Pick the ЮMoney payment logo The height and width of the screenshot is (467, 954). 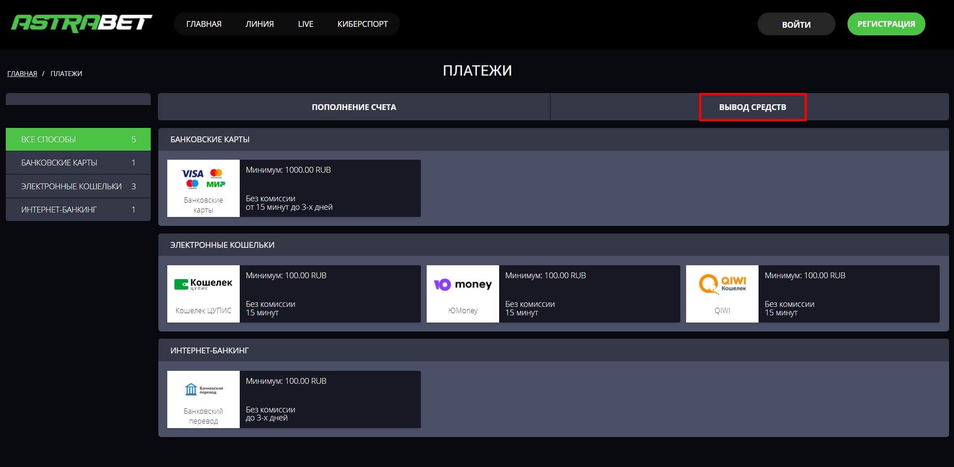pos(463,284)
